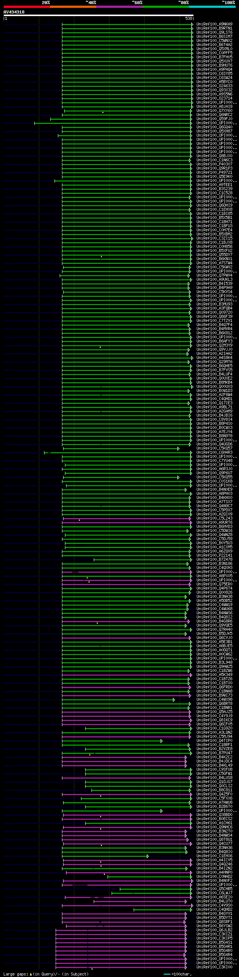Select hit label UniRef100_C0PFF5
The width and height of the screenshot is (239, 977).
click(214, 53)
